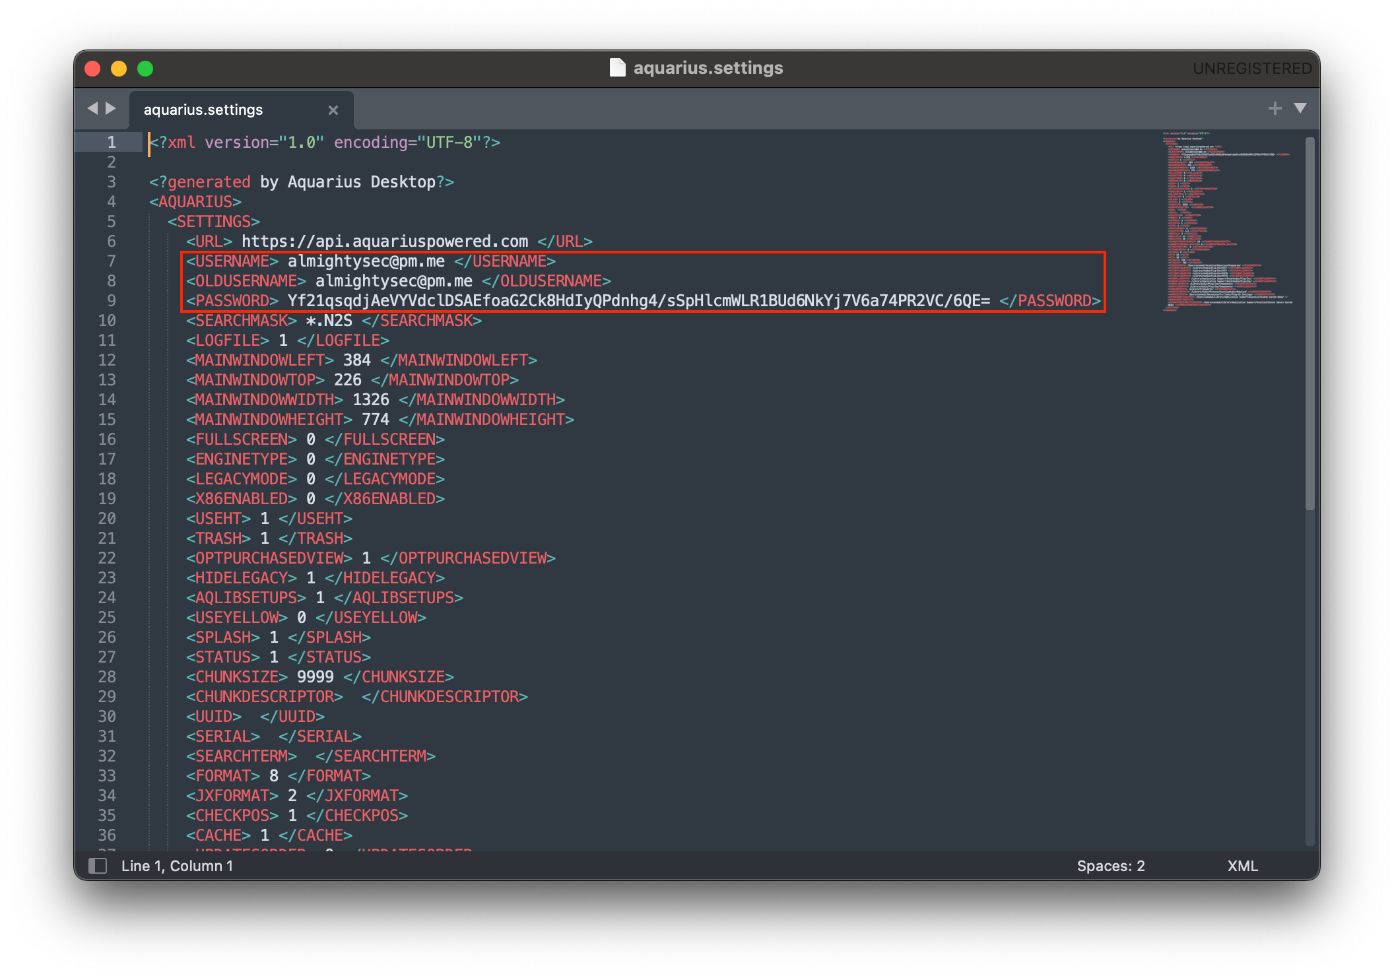Click the forward navigation arrow in tab bar
The image size is (1394, 978).
(111, 108)
